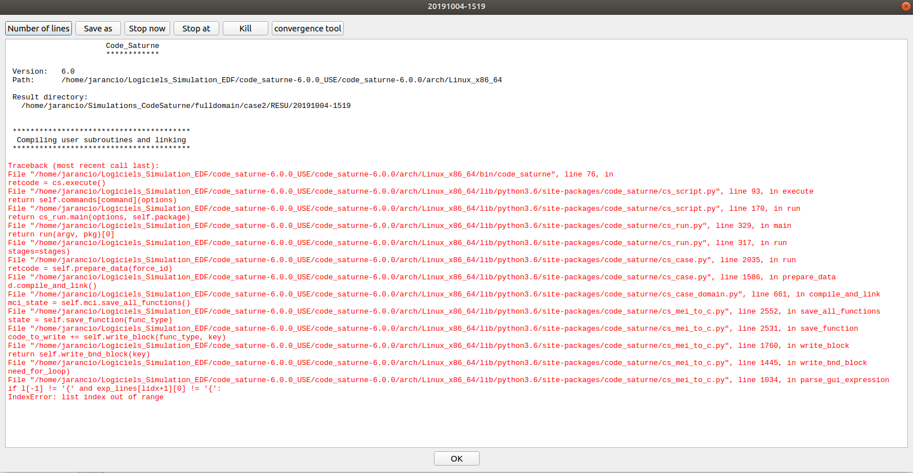Click the red Traceback header line

tap(83, 166)
